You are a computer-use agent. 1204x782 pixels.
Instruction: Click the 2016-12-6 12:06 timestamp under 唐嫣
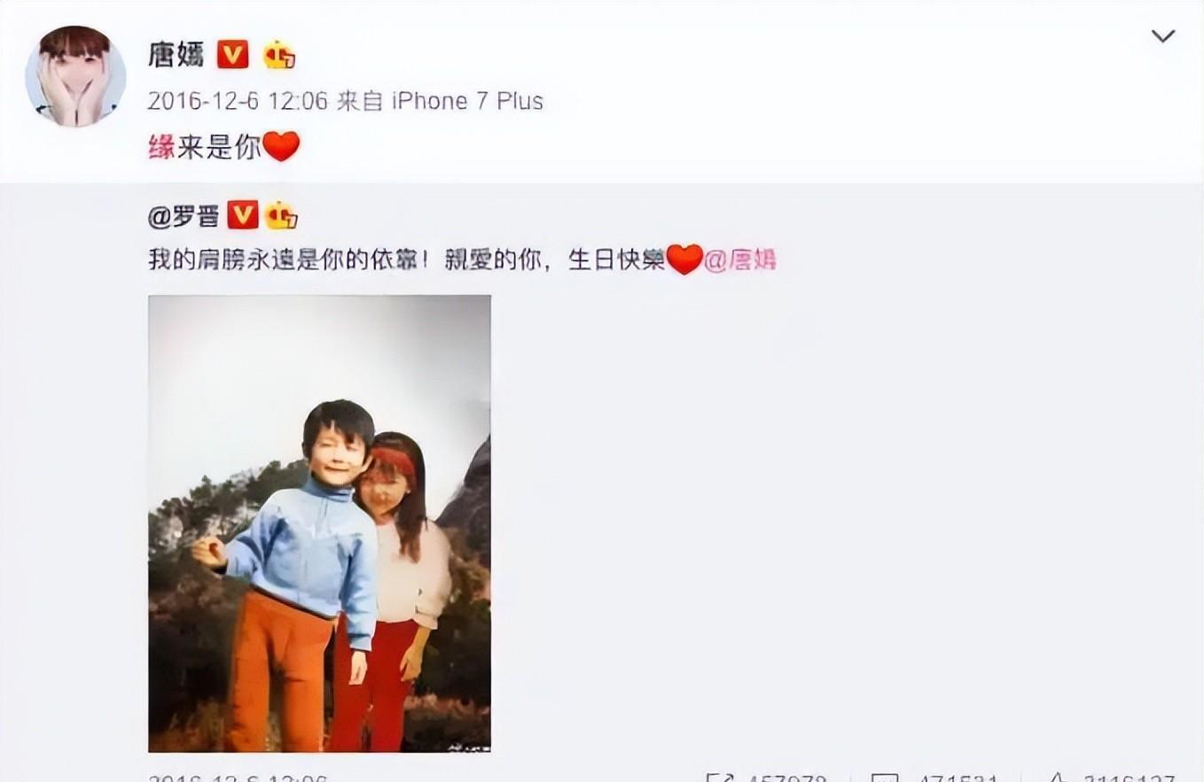[x=238, y=101]
